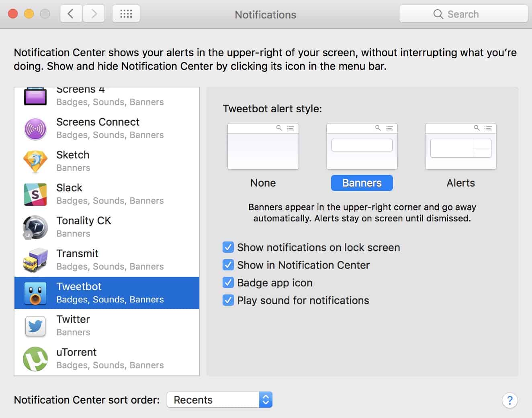
Task: Click the Search input field
Action: [464, 14]
